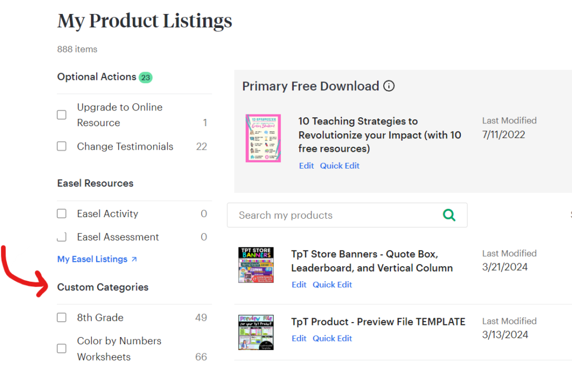This screenshot has height=365, width=572.
Task: Click Edit under TpT Store Banners
Action: point(299,285)
